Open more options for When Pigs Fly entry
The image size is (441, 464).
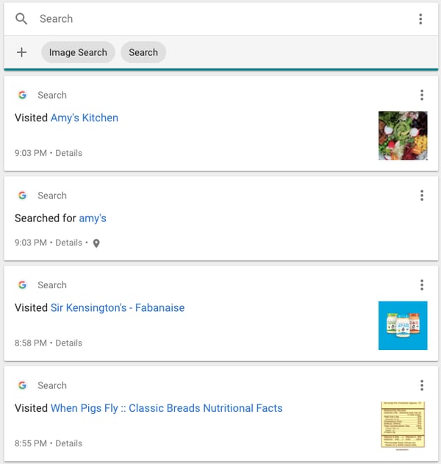pos(421,385)
